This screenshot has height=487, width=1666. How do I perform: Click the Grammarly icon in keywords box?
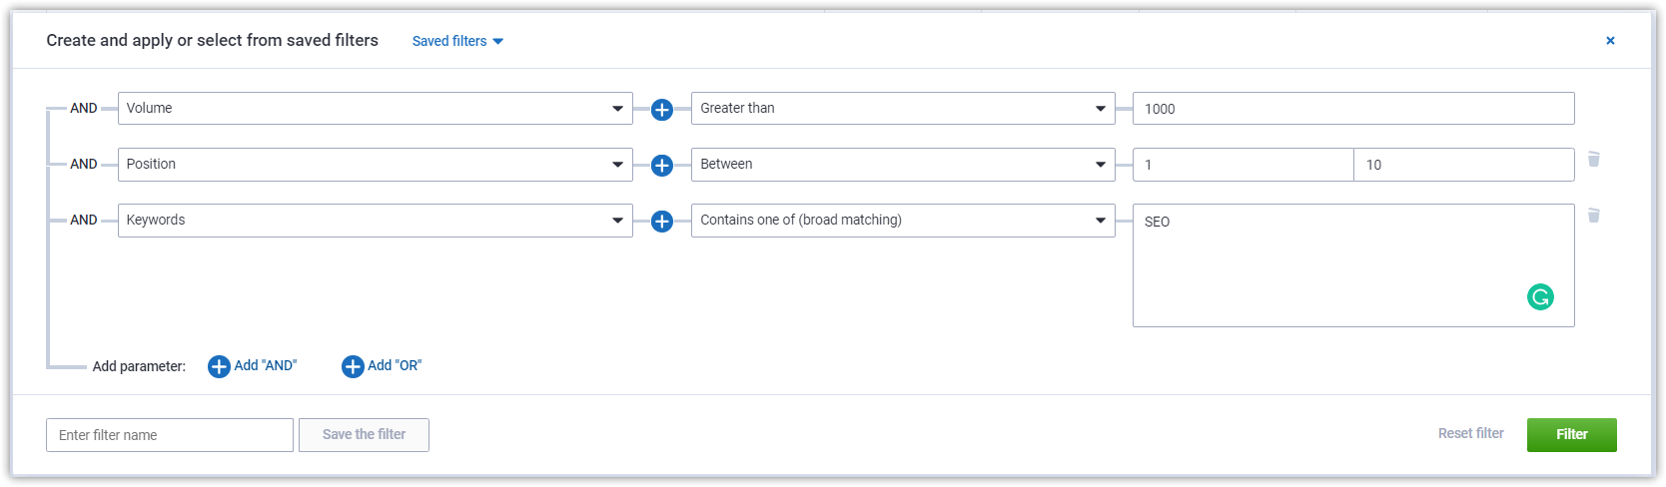(1540, 297)
